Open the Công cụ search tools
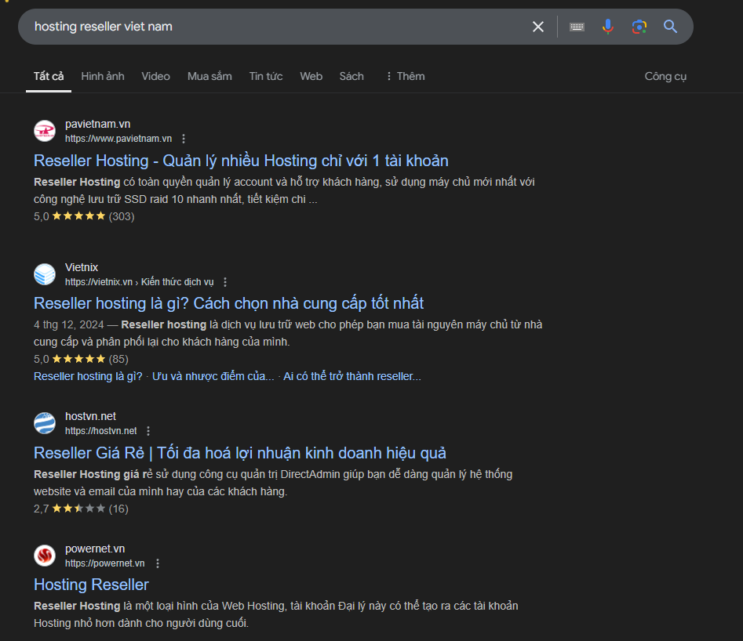 pyautogui.click(x=665, y=76)
